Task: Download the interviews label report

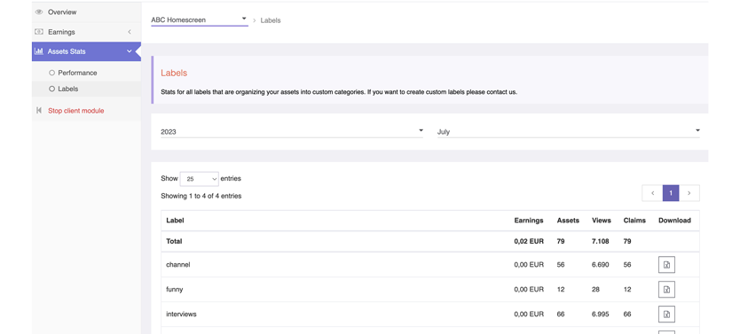Action: [666, 314]
